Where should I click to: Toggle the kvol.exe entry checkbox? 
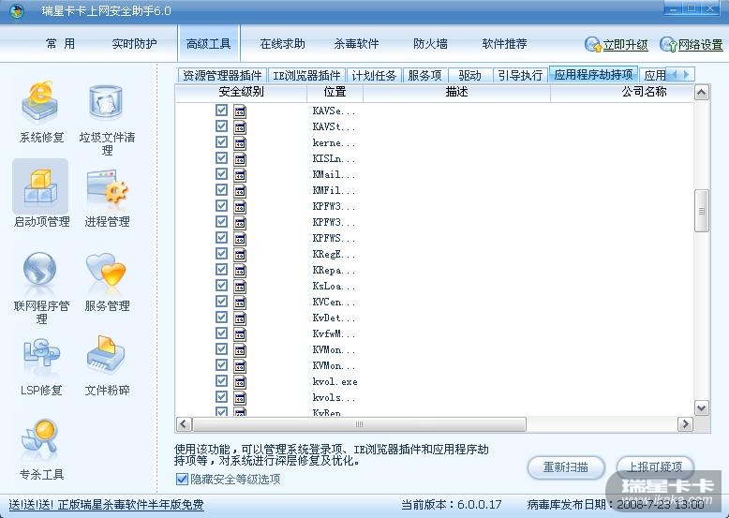point(221,380)
